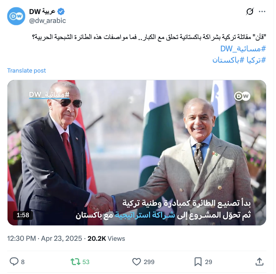Open the #باكستان hashtag

click(x=228, y=60)
